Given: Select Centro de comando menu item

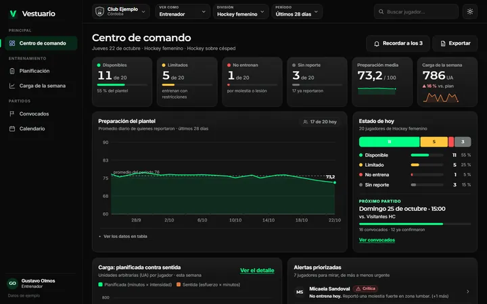Looking at the screenshot, I should (x=41, y=43).
